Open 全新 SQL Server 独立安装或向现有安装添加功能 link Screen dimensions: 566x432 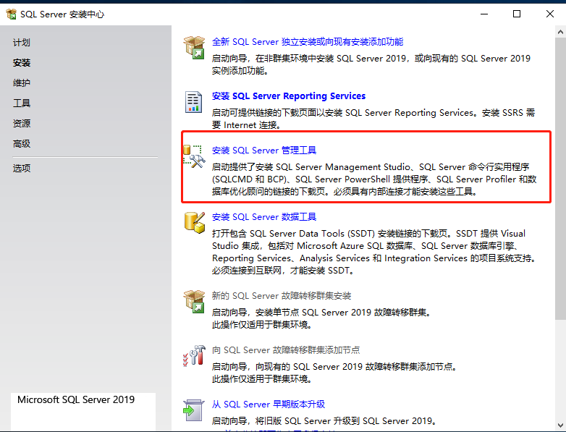(x=308, y=42)
